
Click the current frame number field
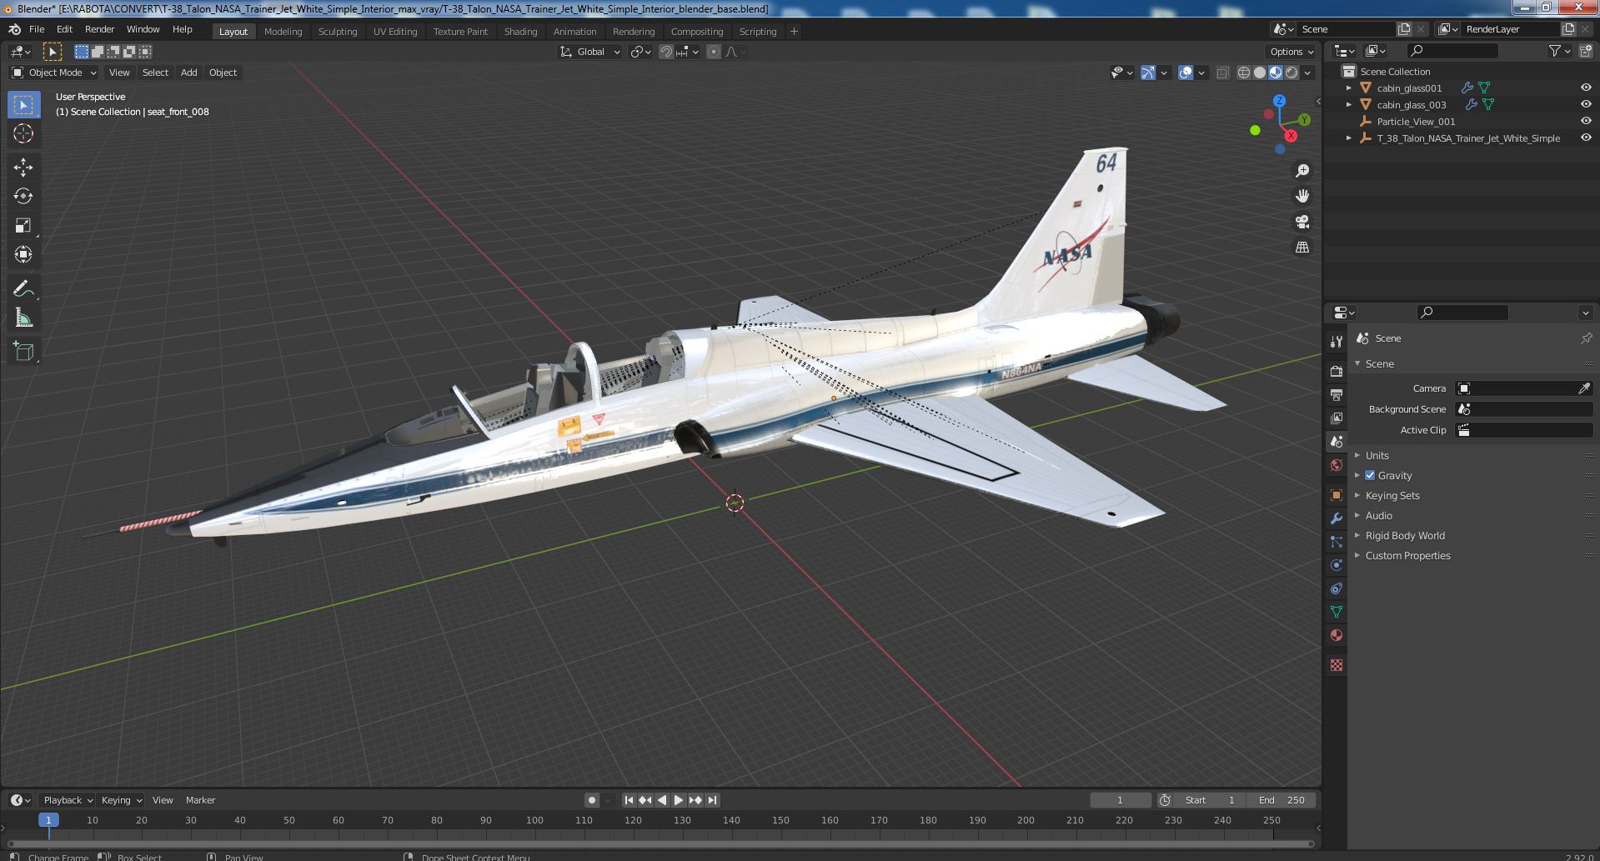point(1120,800)
